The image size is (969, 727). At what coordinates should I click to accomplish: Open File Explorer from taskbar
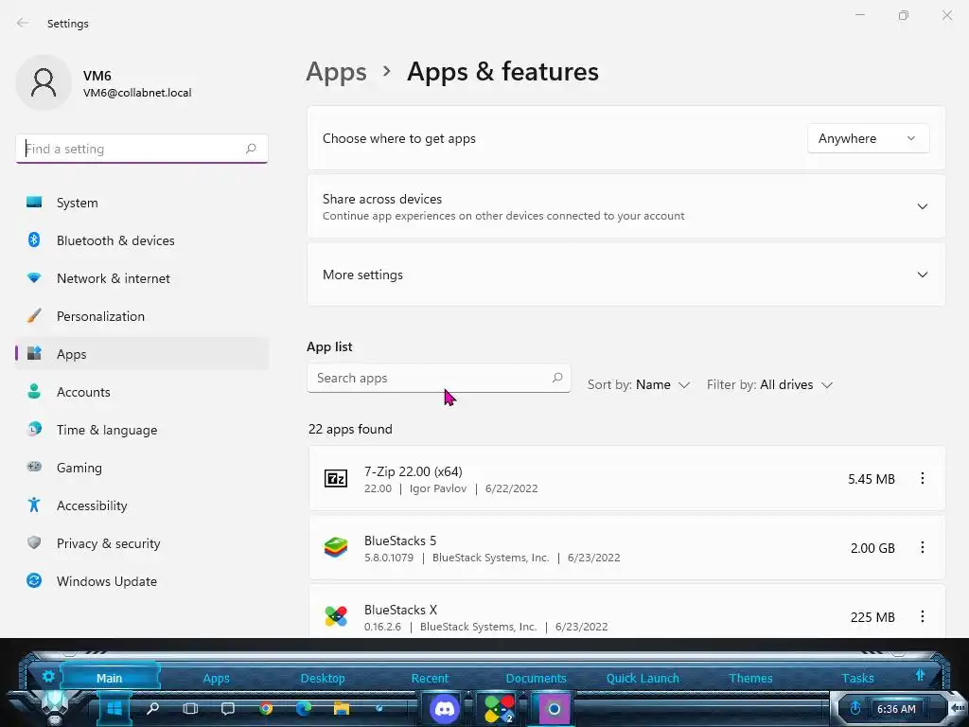point(341,708)
